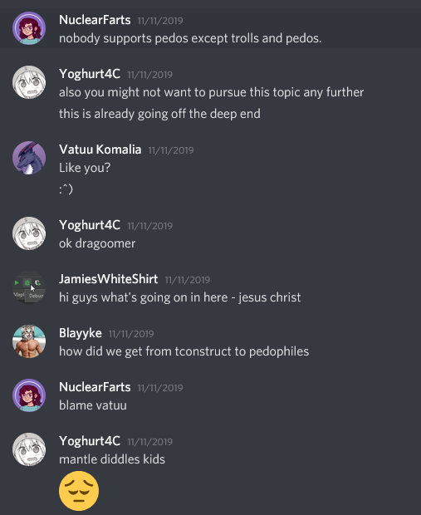This screenshot has height=515, width=421.
Task: Select the 'this is already going off' message
Action: pos(159,114)
